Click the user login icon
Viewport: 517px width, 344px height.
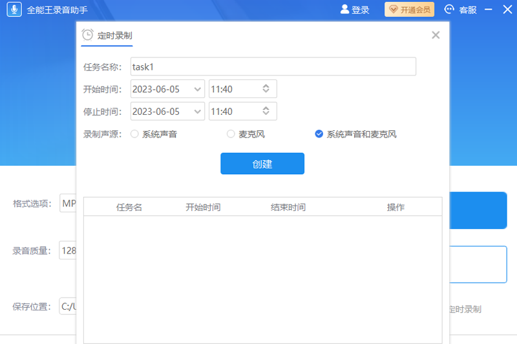[x=344, y=10]
